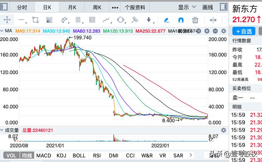Select the CCI indicator
Screen dimensions: 262x162
coord(130,155)
